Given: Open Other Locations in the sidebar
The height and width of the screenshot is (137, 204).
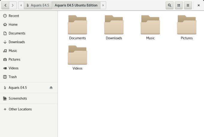Looking at the screenshot, I should (29, 109).
